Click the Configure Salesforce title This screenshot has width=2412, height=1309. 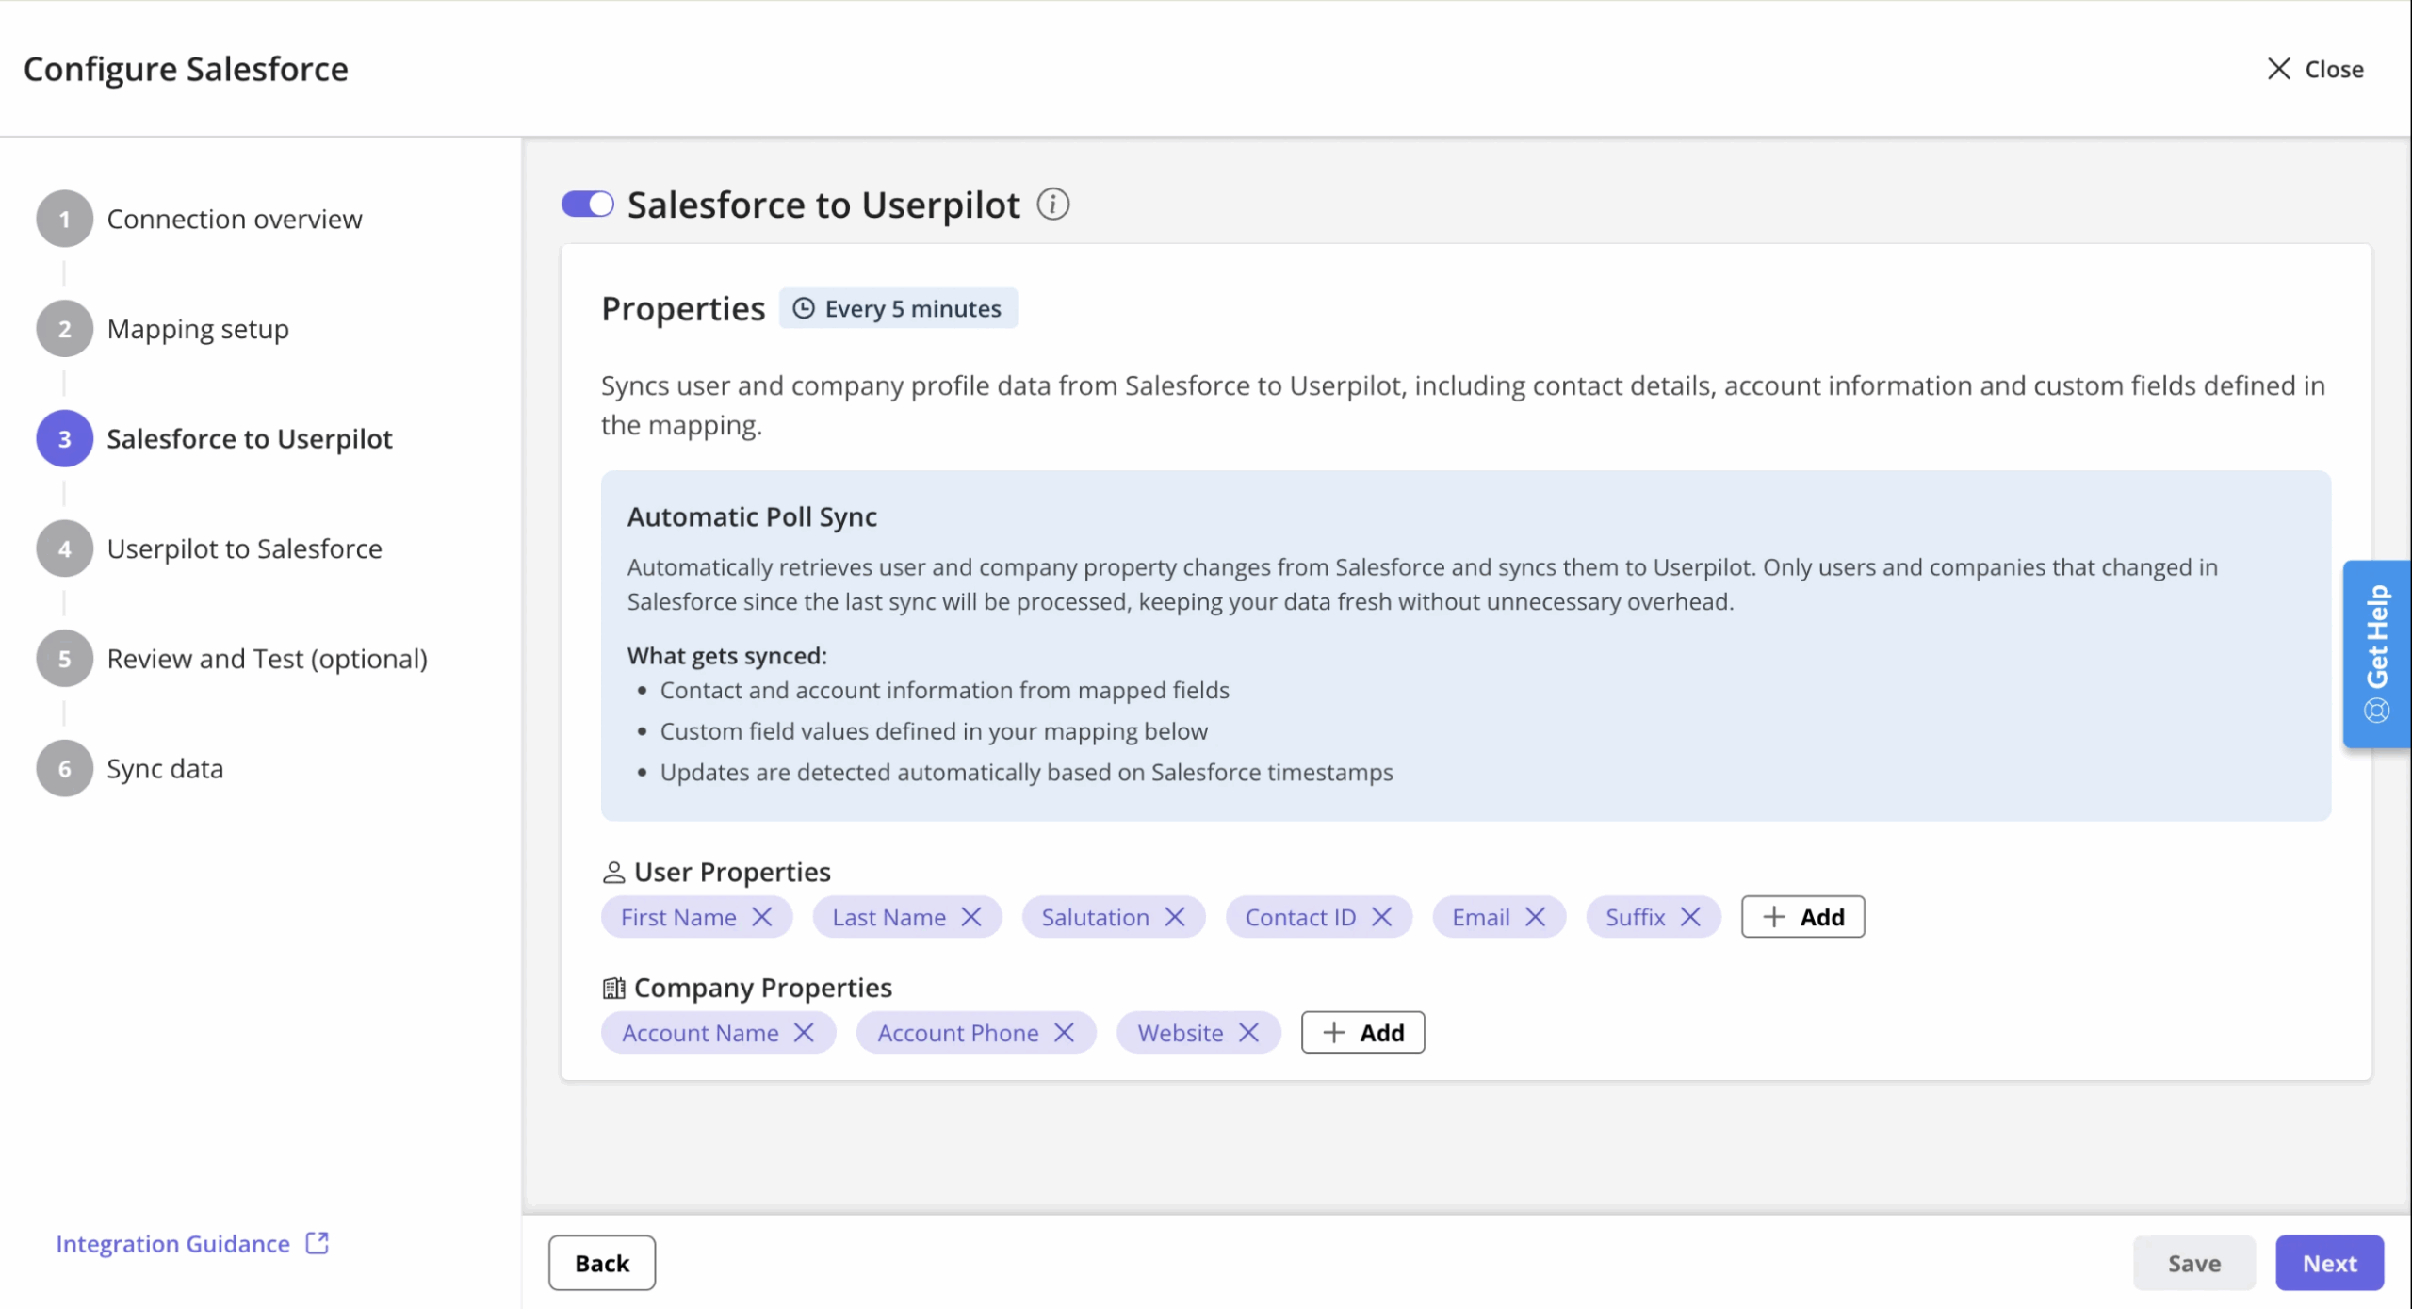(x=186, y=69)
